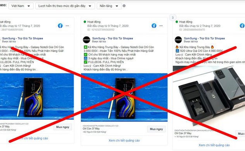Click Facebook icon on the 9 Tháng 7 ad
The image size is (245, 151).
[x=154, y=26]
